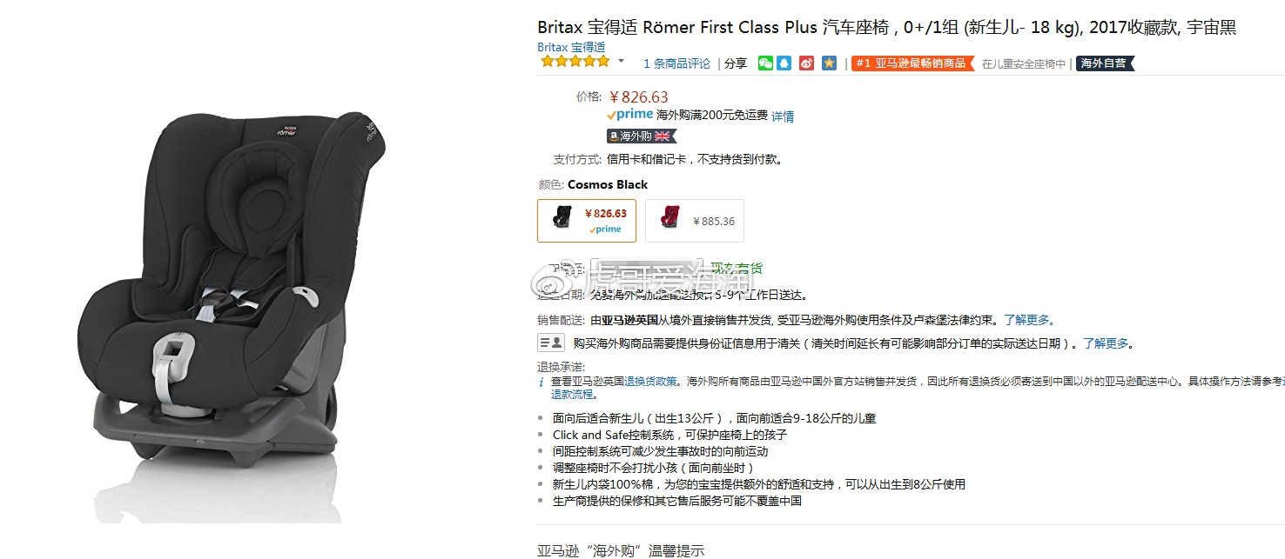This screenshot has height=559, width=1285.
Task: Share product via WeChat icon
Action: tap(765, 63)
